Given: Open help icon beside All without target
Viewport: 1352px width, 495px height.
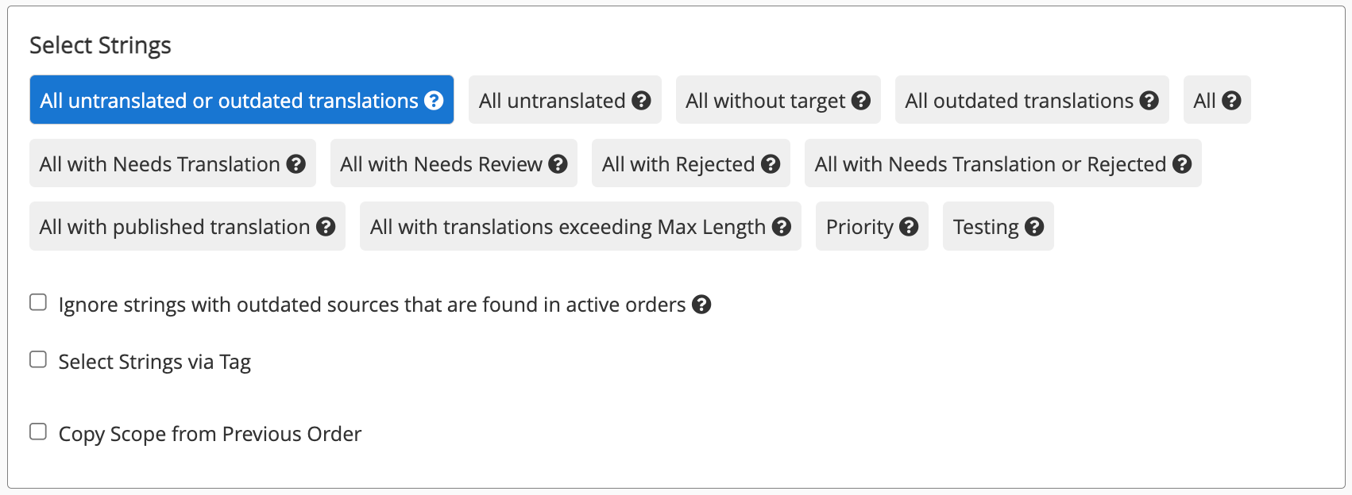Looking at the screenshot, I should coord(861,101).
